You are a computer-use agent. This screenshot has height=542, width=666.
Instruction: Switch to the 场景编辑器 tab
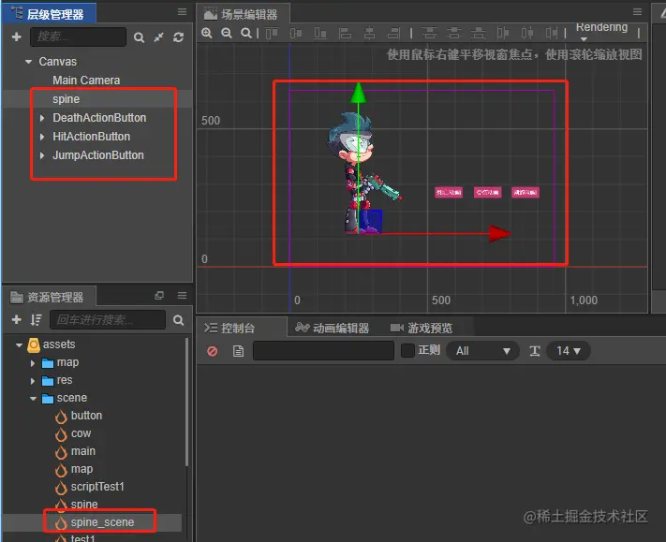click(x=243, y=14)
